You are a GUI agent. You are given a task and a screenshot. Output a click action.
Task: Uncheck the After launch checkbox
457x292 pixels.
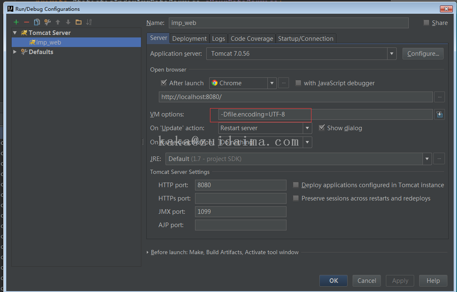[164, 83]
